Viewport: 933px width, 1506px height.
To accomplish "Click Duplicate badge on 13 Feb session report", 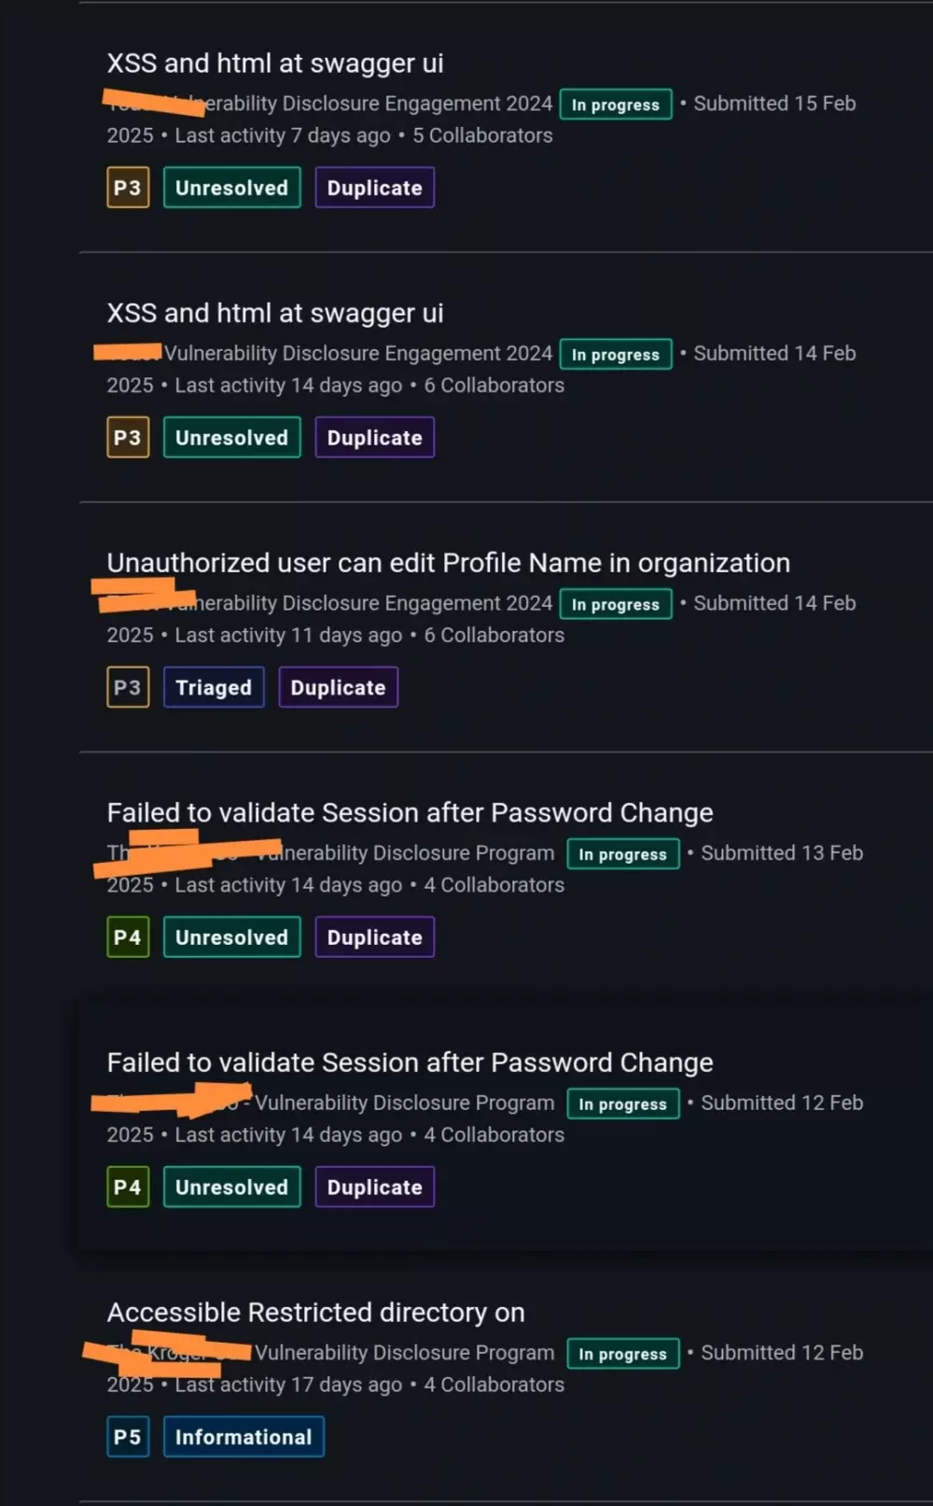I will pos(374,937).
